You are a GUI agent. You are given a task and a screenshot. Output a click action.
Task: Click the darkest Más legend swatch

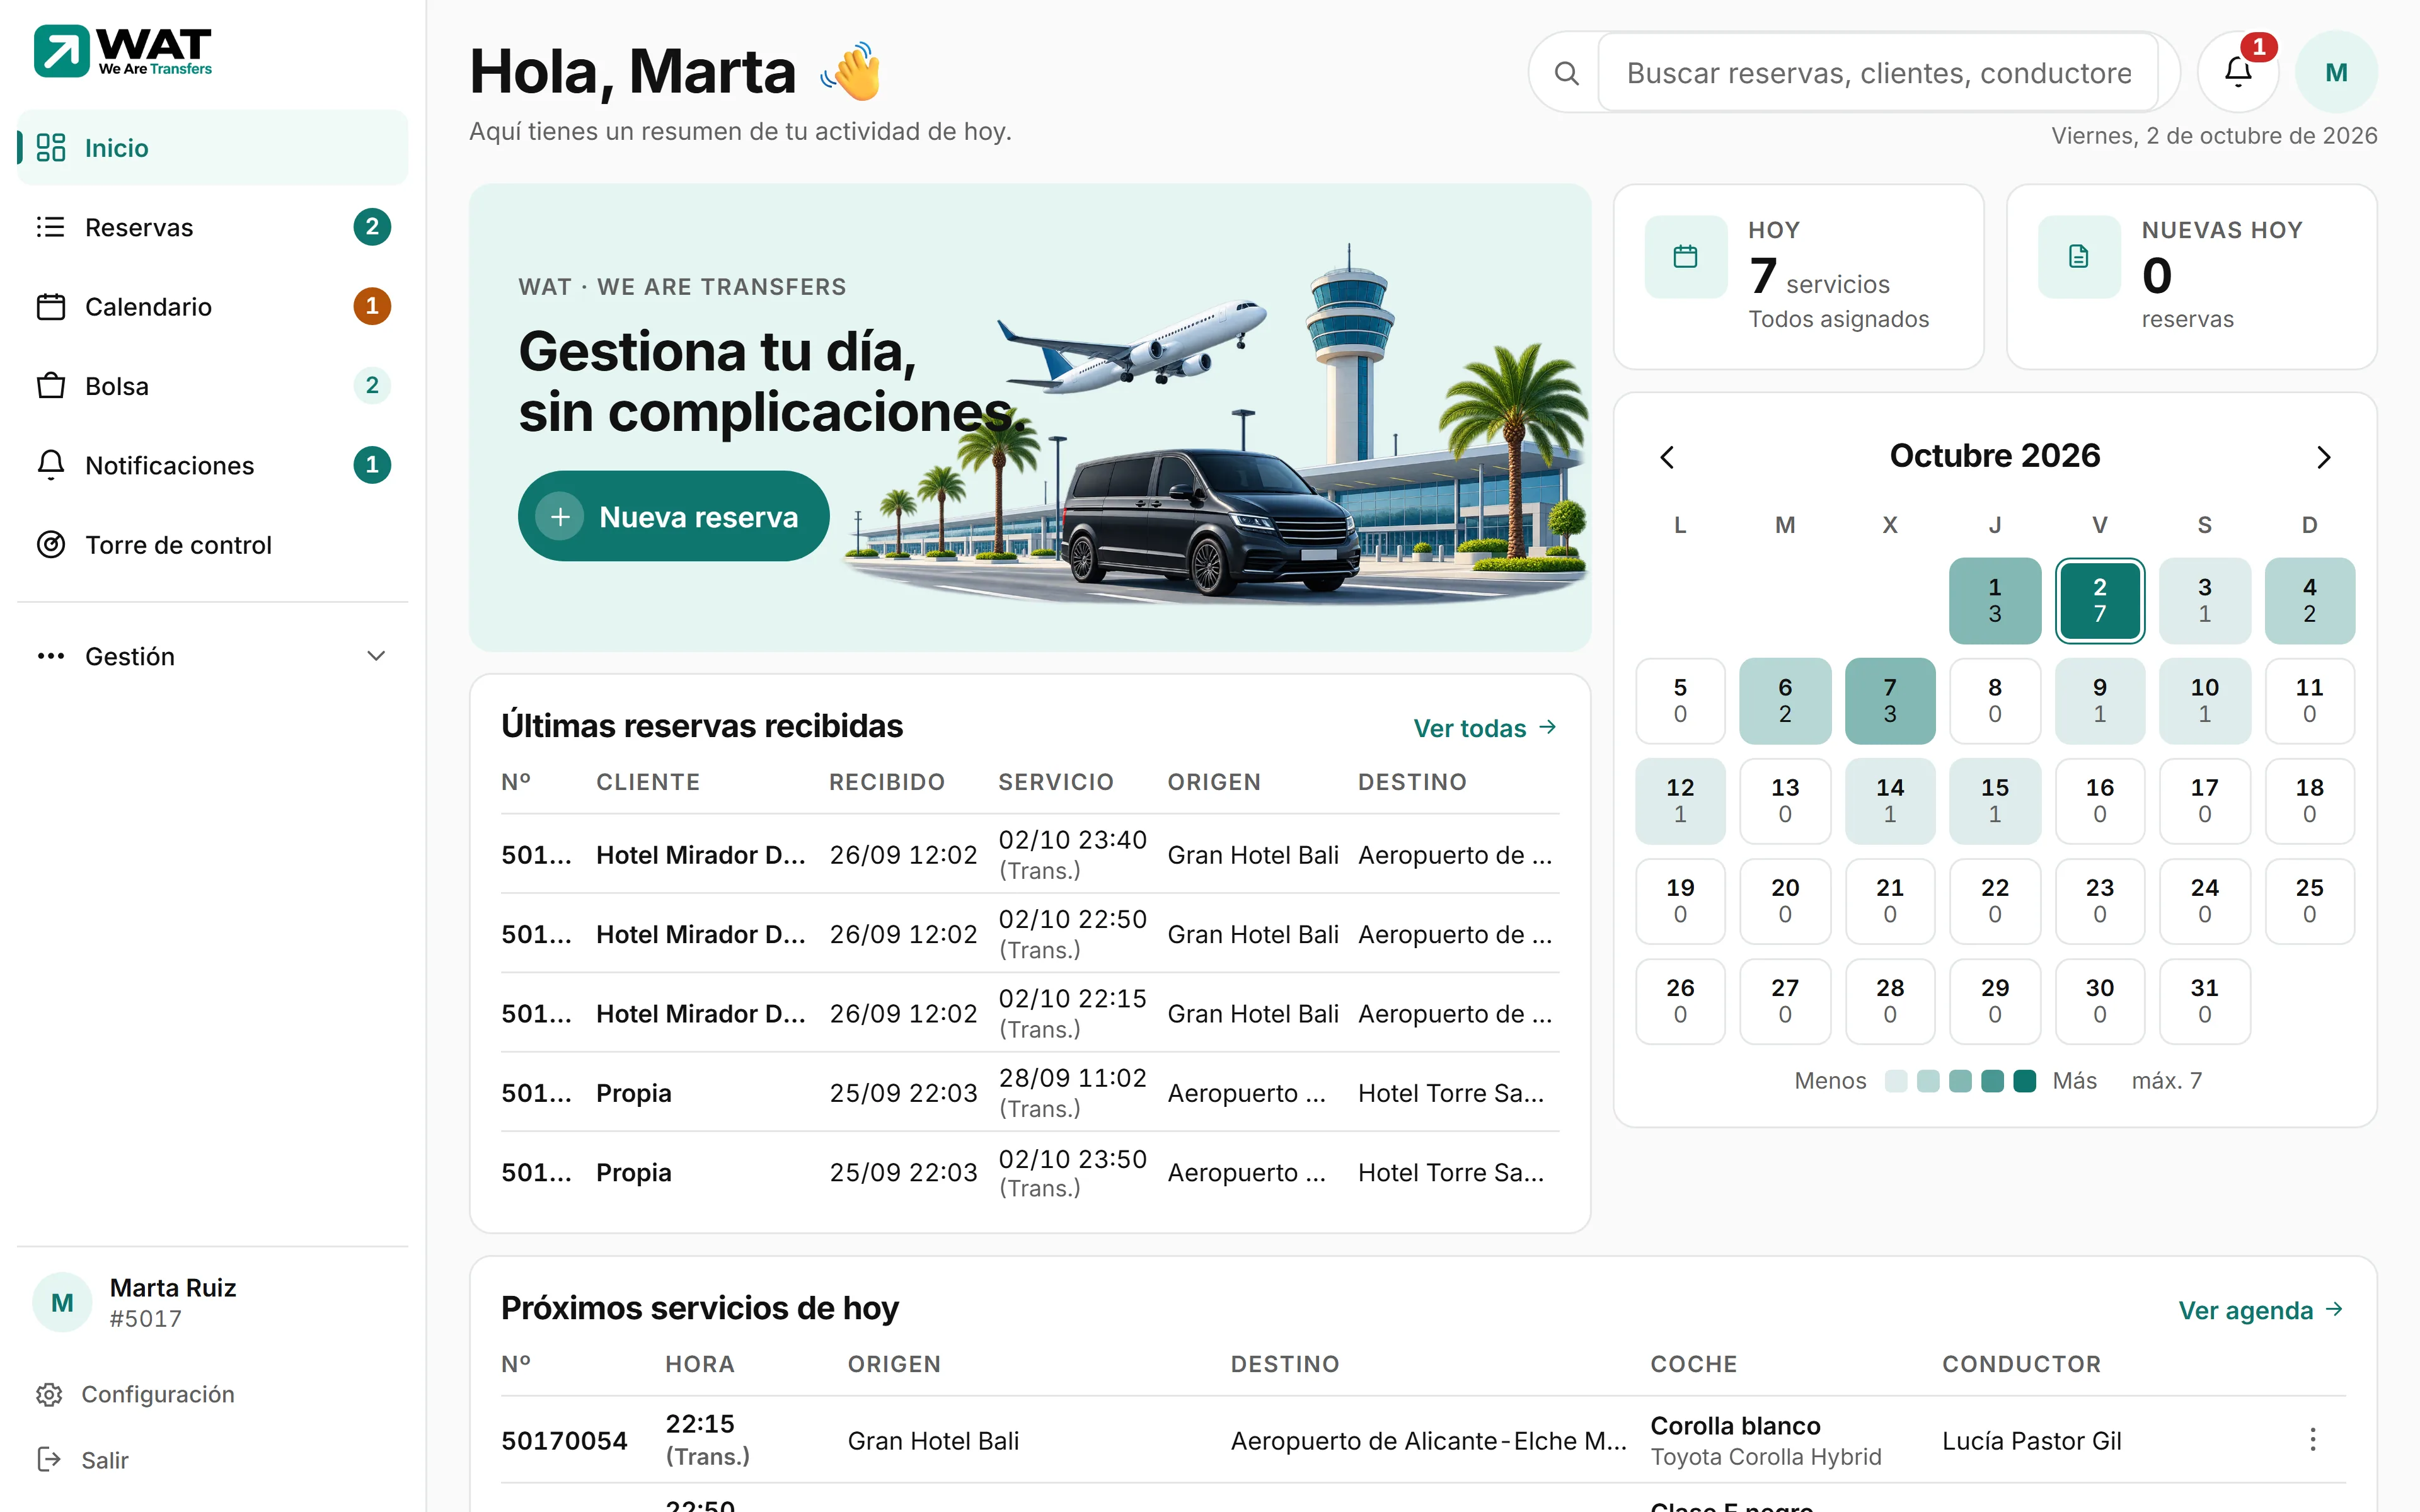(2024, 1081)
